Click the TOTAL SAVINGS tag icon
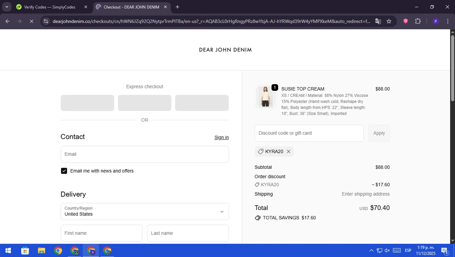455x257 pixels. 258,218
